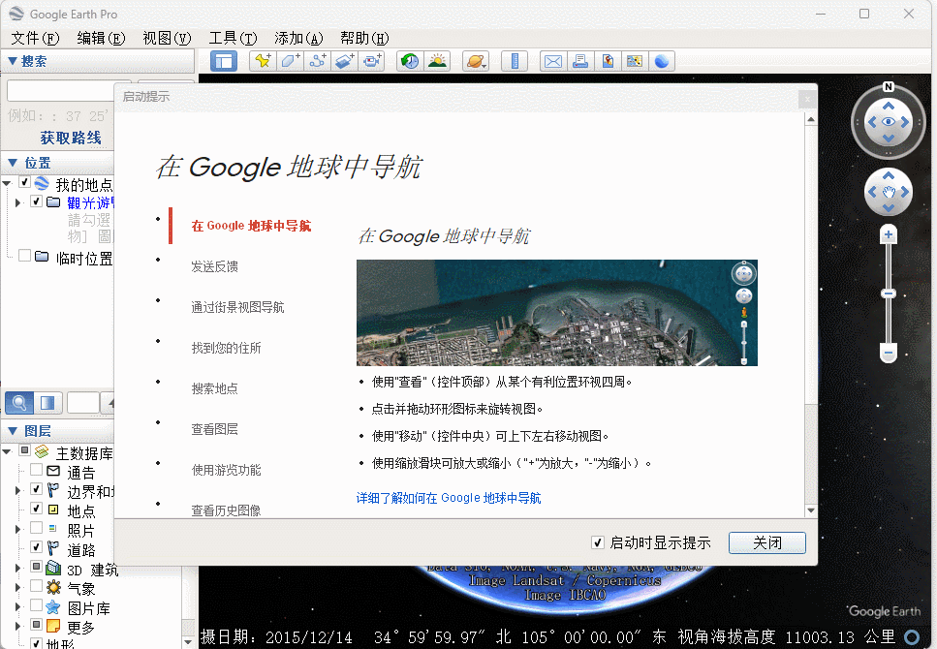Enable the 气象 layer checkbox
The height and width of the screenshot is (649, 937).
(36, 586)
